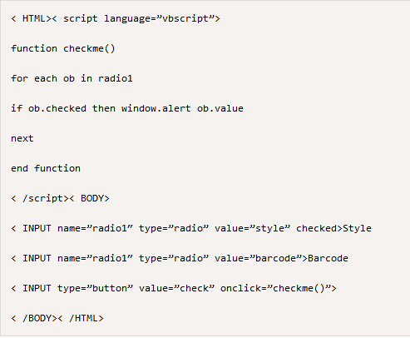The height and width of the screenshot is (338, 410).
Task: Click the 'end function' line
Action: pyautogui.click(x=46, y=168)
